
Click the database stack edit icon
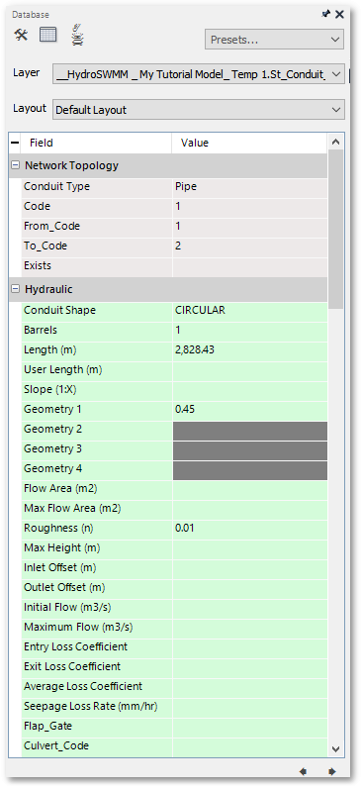pos(77,35)
